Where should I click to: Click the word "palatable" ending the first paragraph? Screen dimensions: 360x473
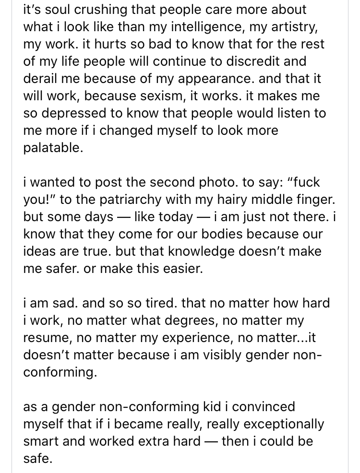pyautogui.click(x=51, y=148)
